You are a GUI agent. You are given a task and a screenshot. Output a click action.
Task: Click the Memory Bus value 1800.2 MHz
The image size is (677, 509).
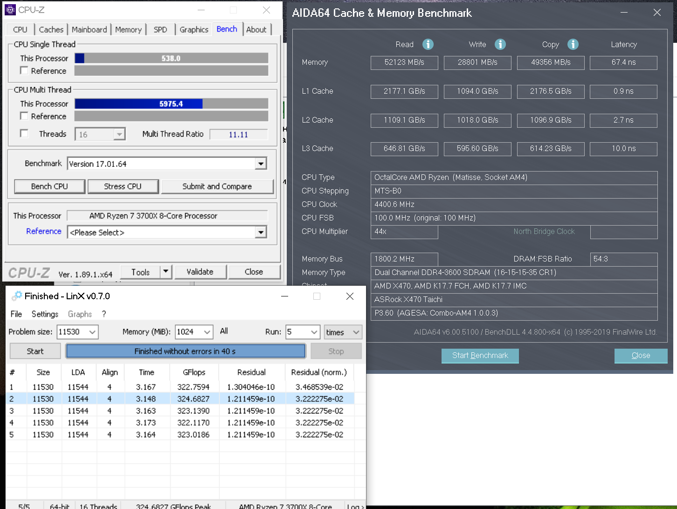(x=404, y=259)
